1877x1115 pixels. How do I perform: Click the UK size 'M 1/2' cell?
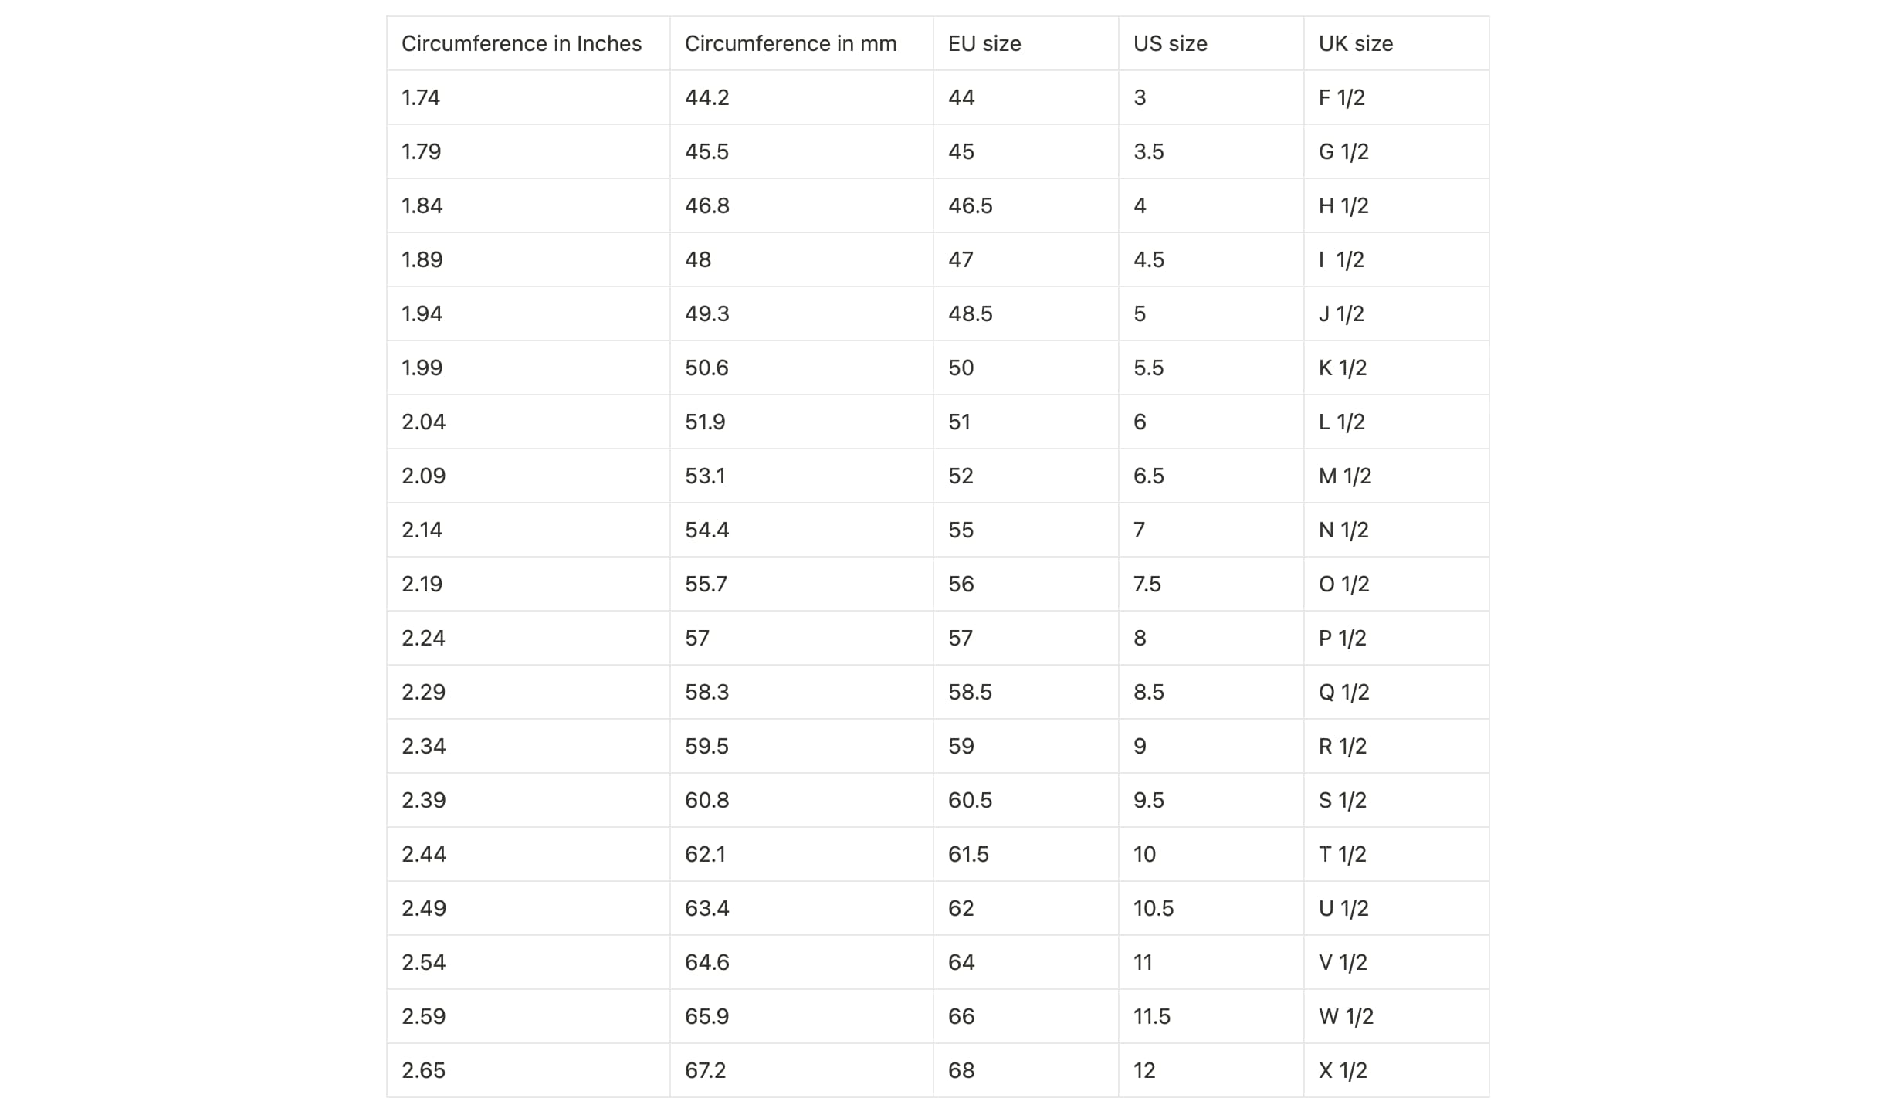point(1344,476)
